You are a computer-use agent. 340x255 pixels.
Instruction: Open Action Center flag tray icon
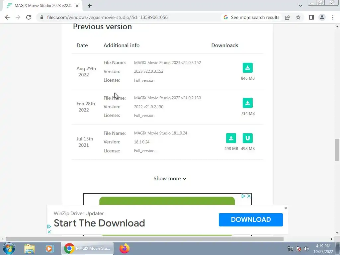[x=298, y=249]
